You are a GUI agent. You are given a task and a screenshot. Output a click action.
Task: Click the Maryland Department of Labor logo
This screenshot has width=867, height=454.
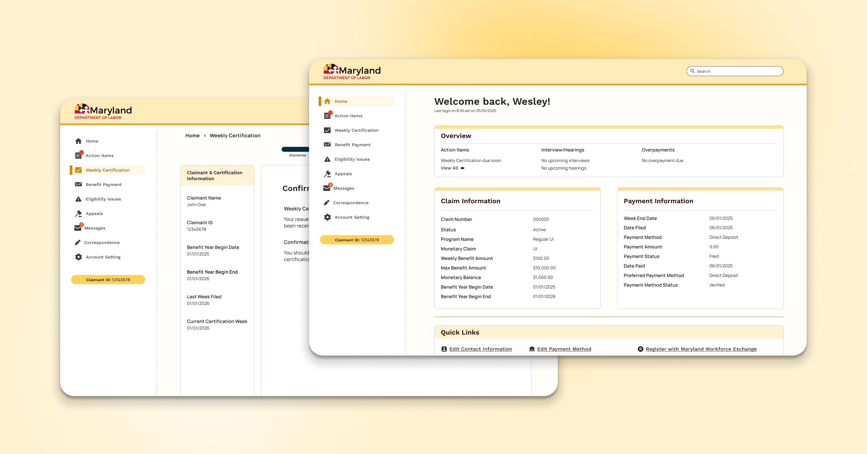click(x=352, y=72)
